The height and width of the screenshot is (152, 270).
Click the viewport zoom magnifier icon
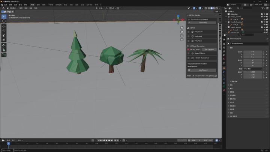click(181, 28)
